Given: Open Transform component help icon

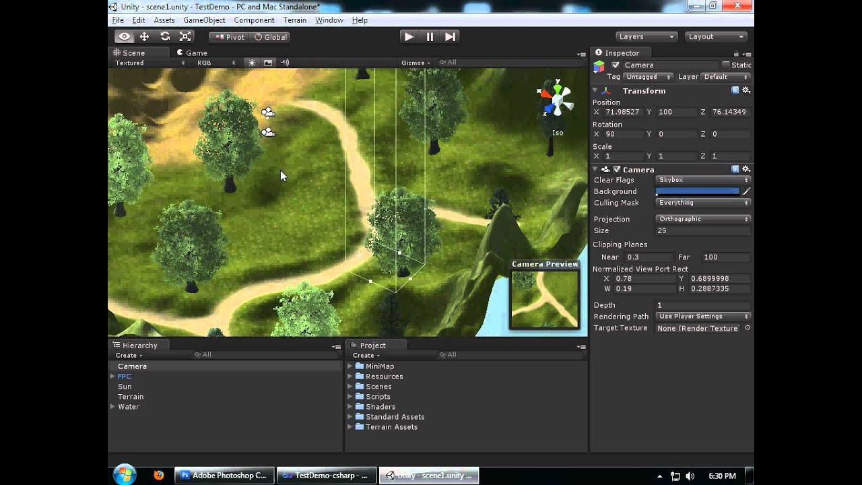Looking at the screenshot, I should pyautogui.click(x=735, y=90).
